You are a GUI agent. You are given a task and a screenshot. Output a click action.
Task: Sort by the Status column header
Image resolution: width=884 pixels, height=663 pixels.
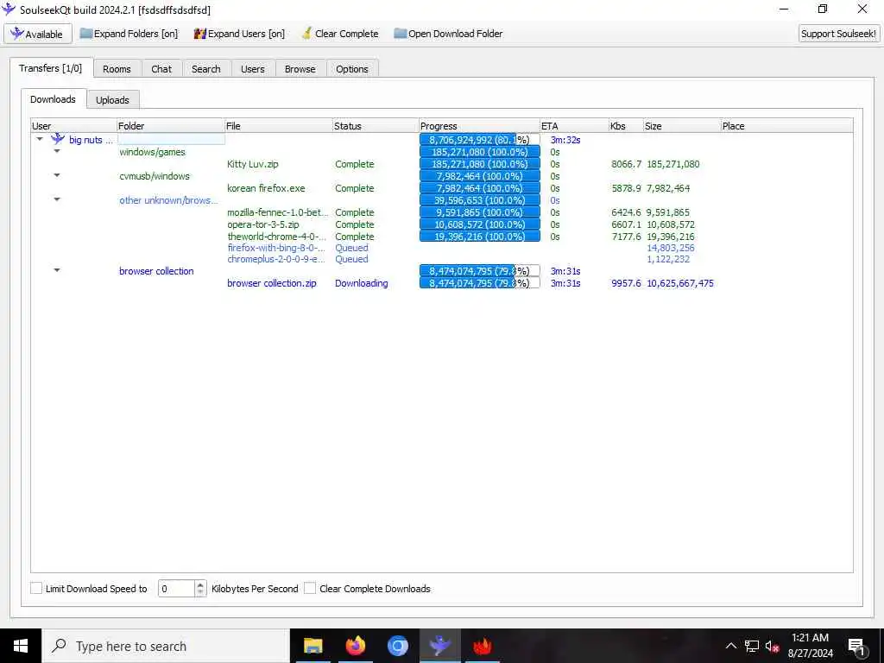tap(376, 126)
